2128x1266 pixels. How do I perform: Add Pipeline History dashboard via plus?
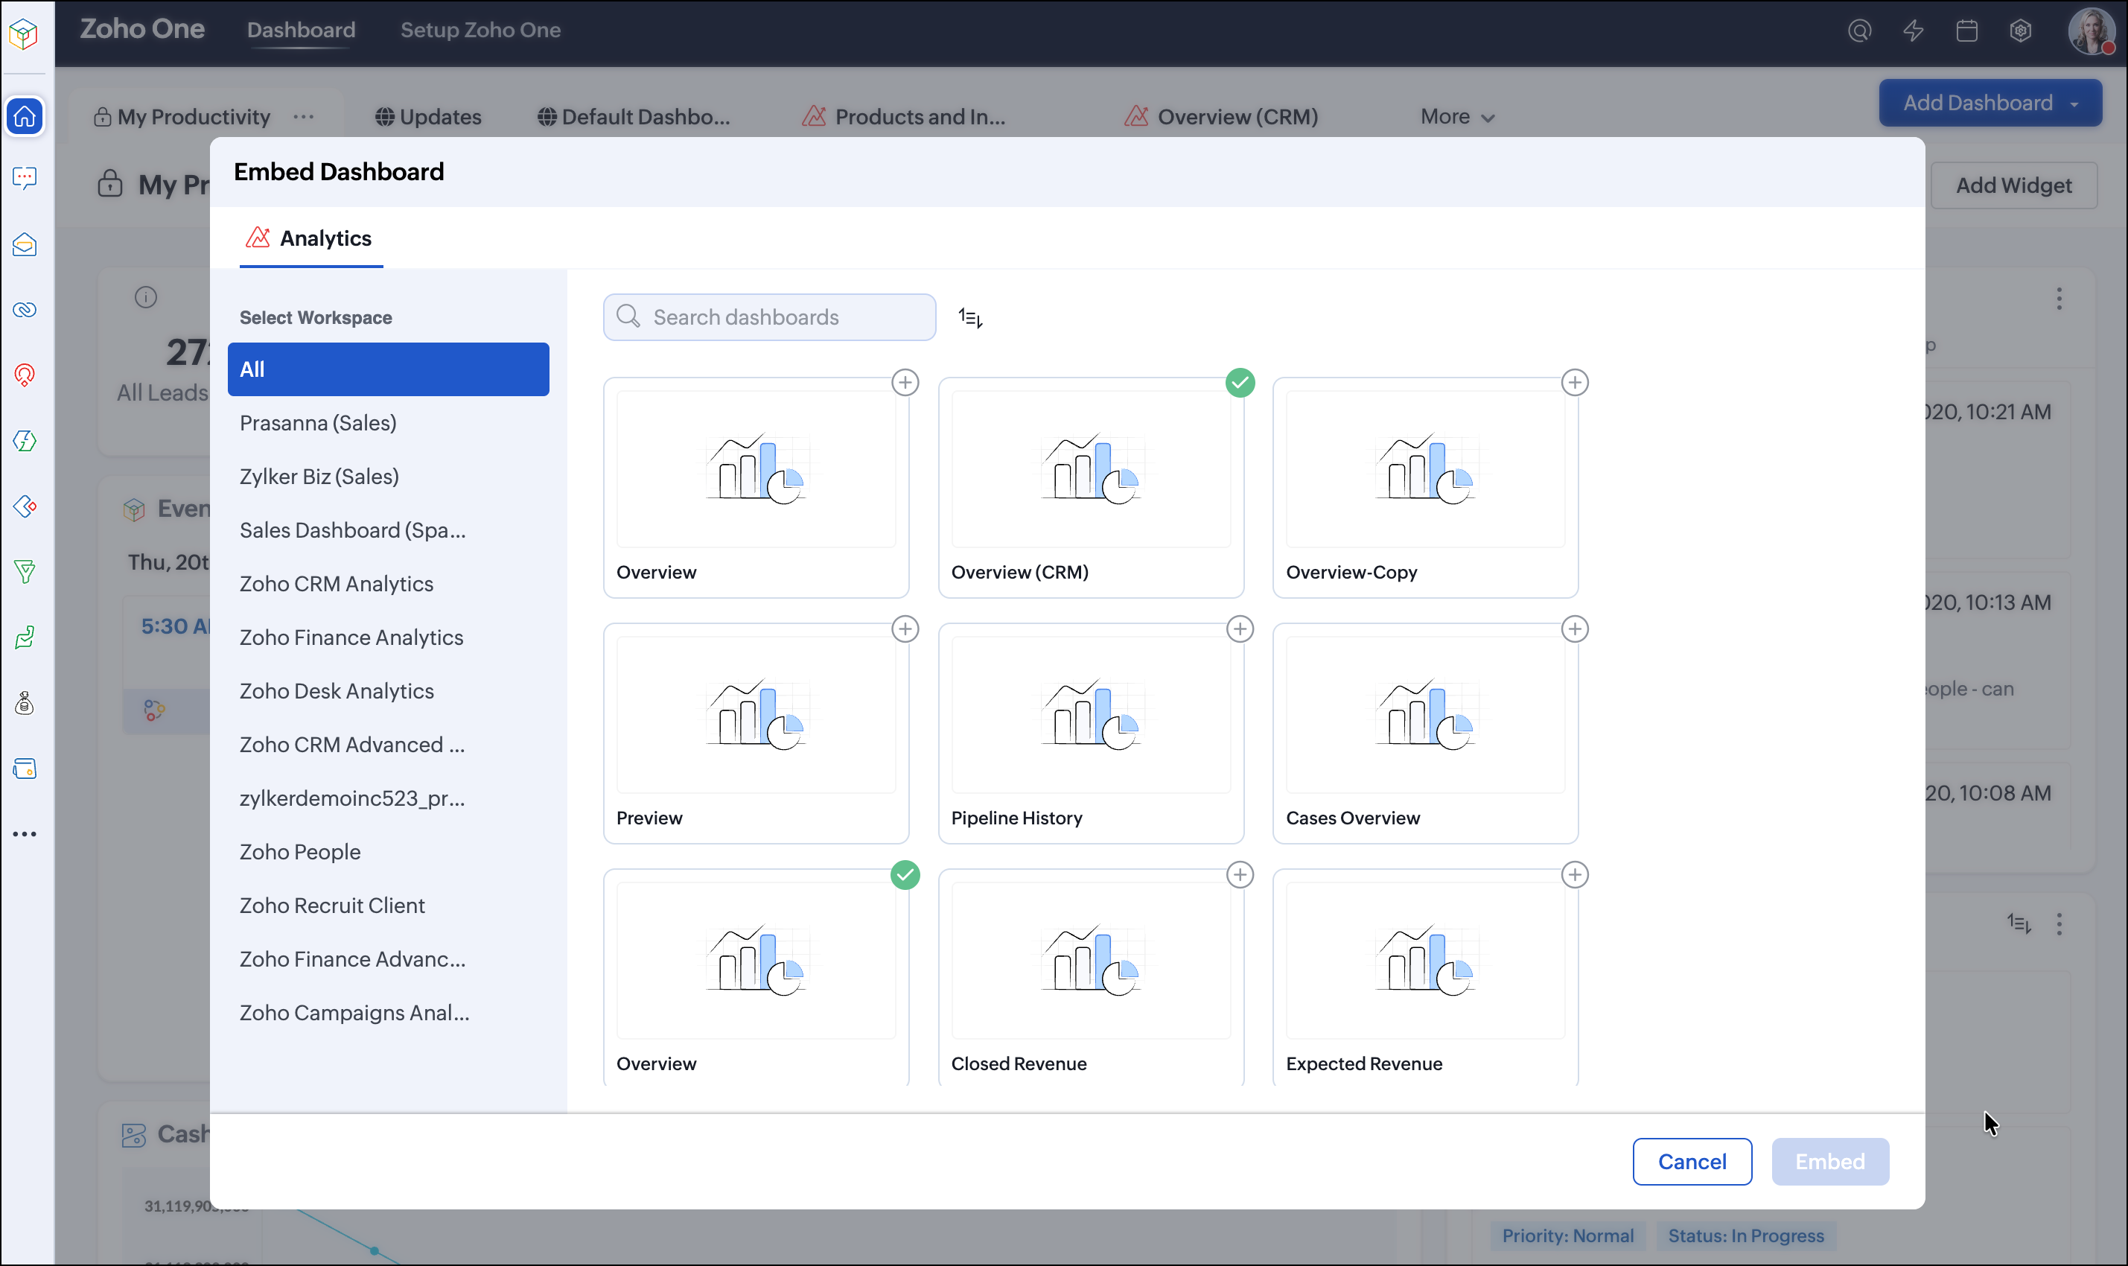pos(1240,629)
